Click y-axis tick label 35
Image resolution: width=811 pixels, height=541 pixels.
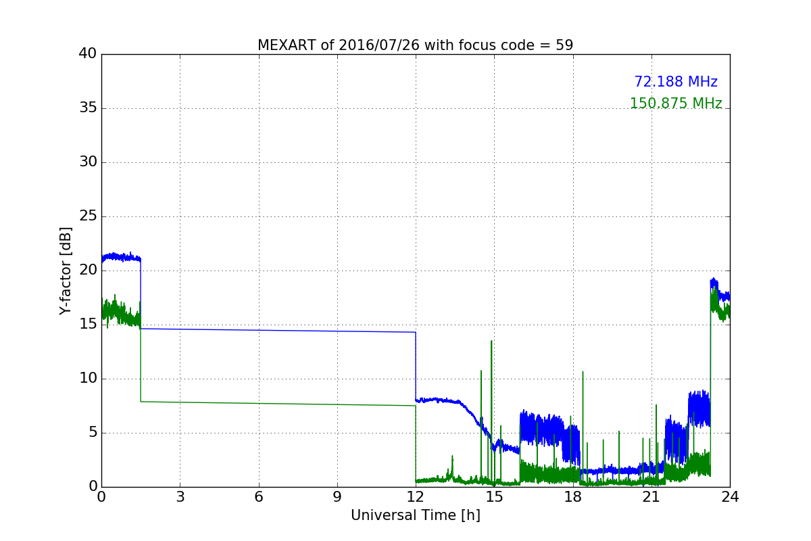pyautogui.click(x=88, y=108)
